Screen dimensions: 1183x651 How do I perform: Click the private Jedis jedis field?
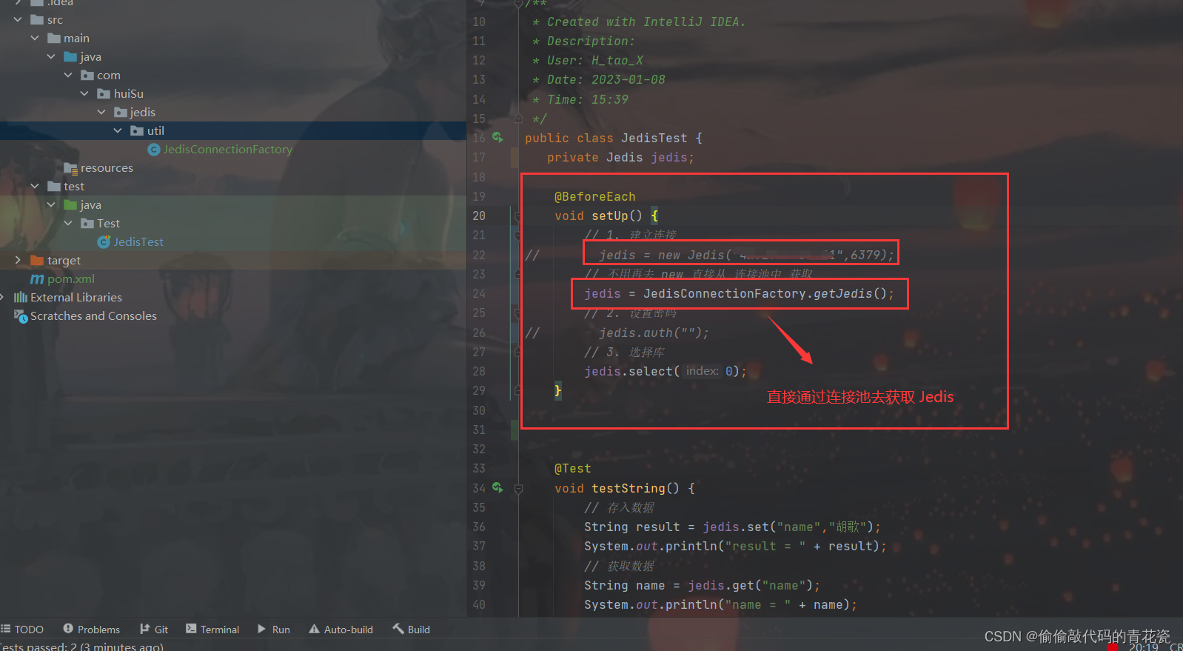pyautogui.click(x=620, y=158)
